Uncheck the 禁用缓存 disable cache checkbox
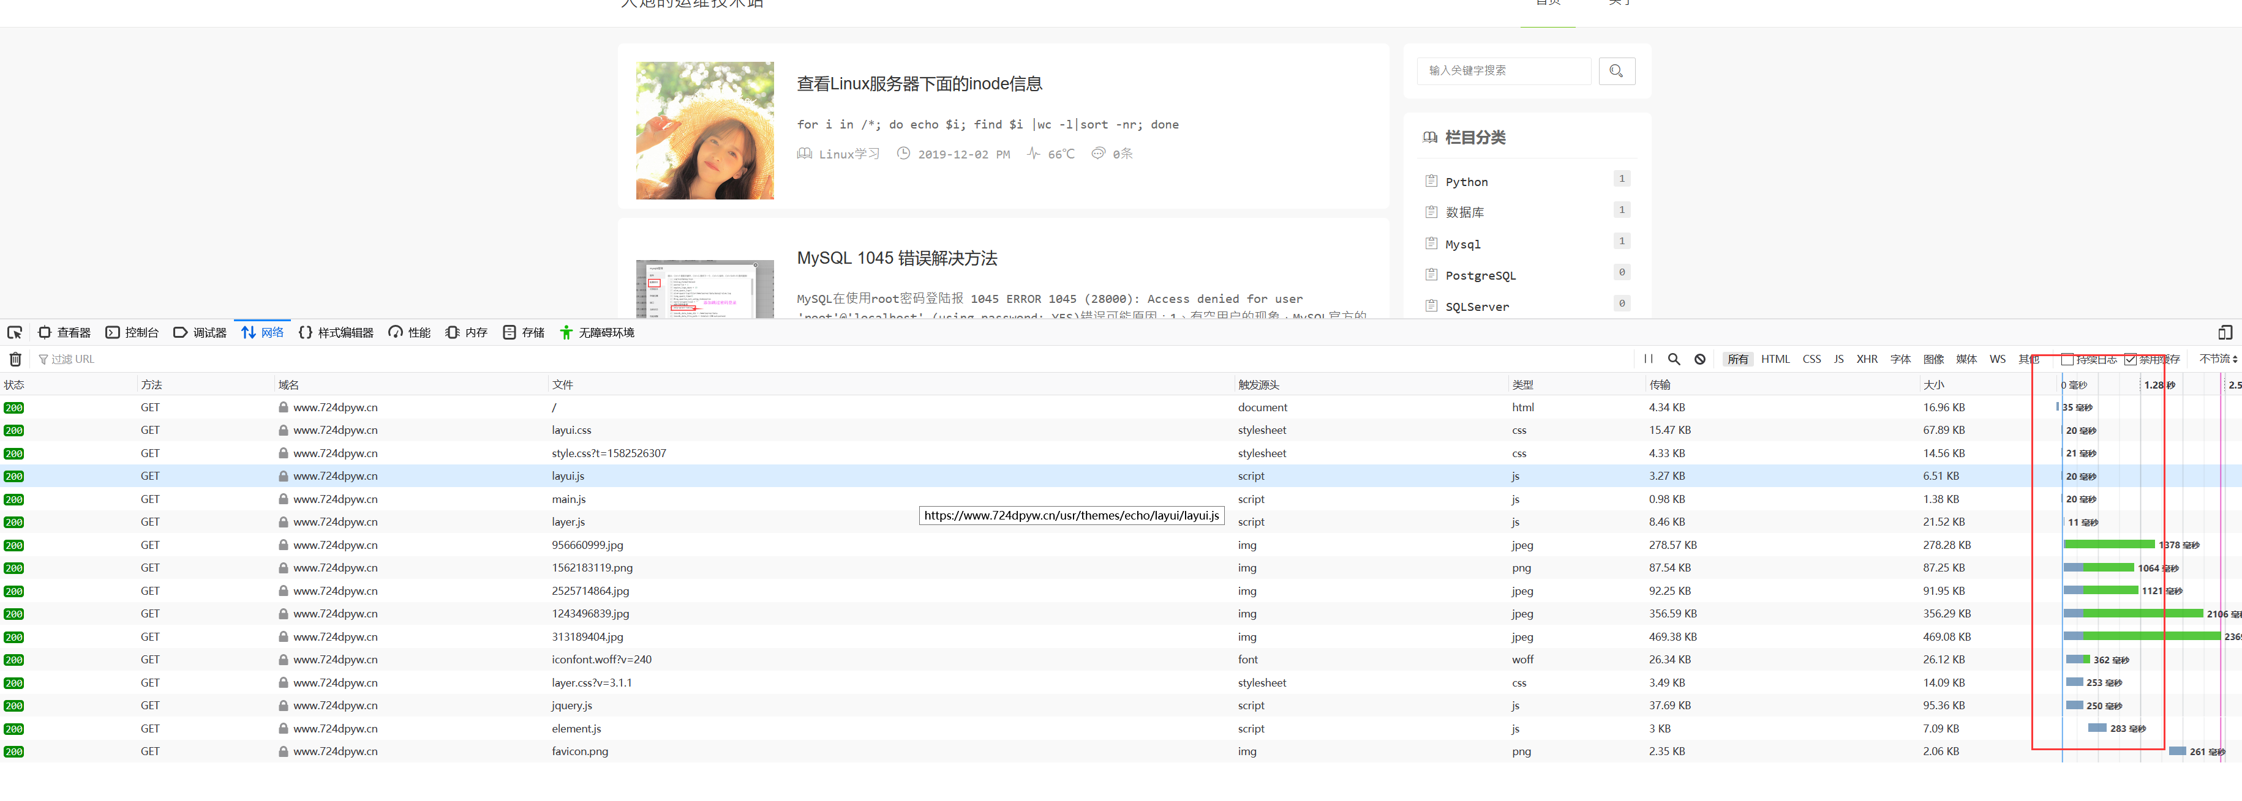This screenshot has width=2242, height=801. pyautogui.click(x=2130, y=360)
